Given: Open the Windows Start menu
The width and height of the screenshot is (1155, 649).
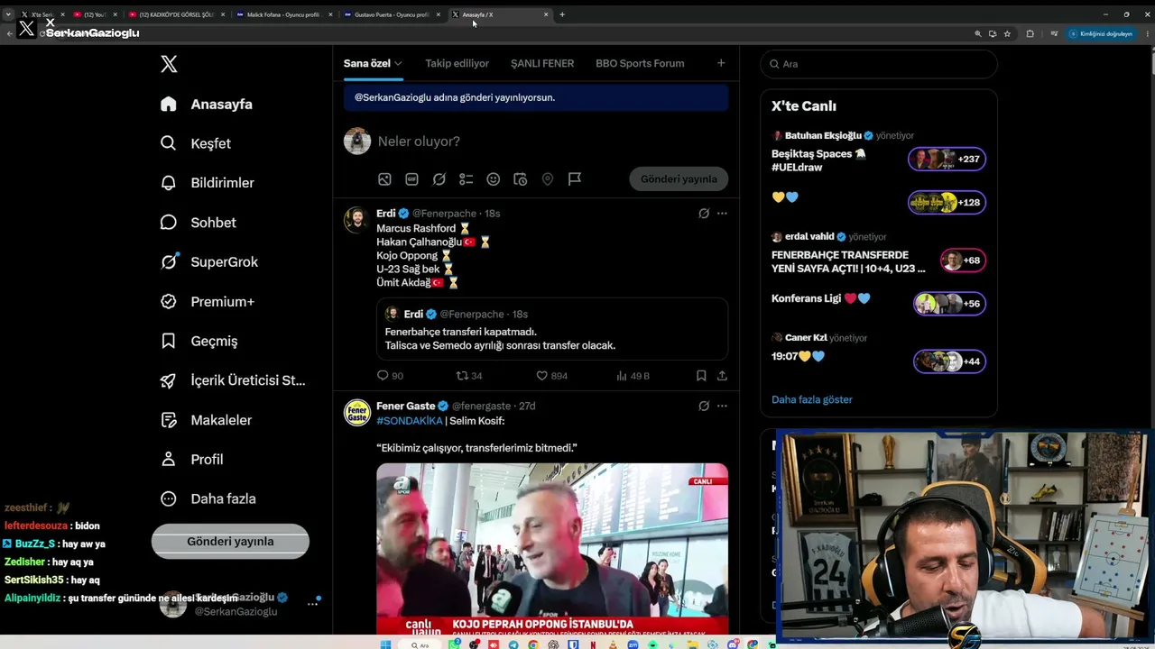Looking at the screenshot, I should click(x=386, y=644).
